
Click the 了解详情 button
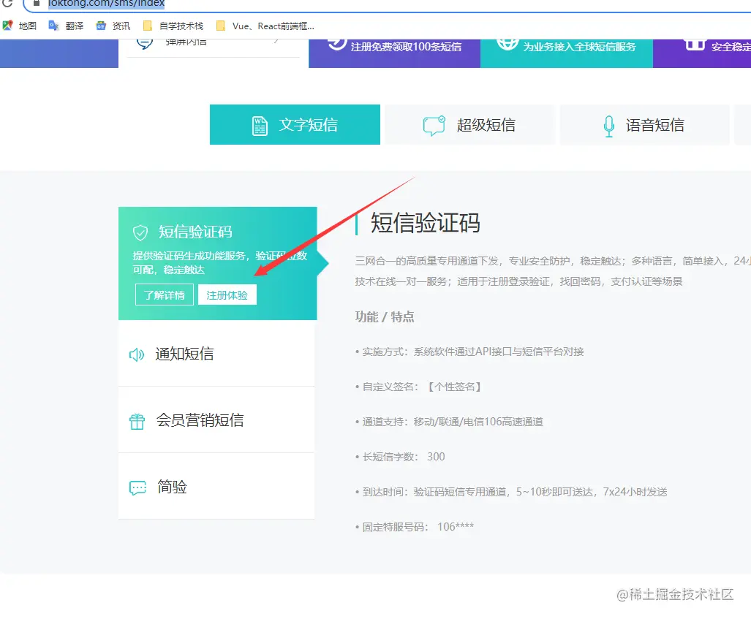(x=165, y=295)
